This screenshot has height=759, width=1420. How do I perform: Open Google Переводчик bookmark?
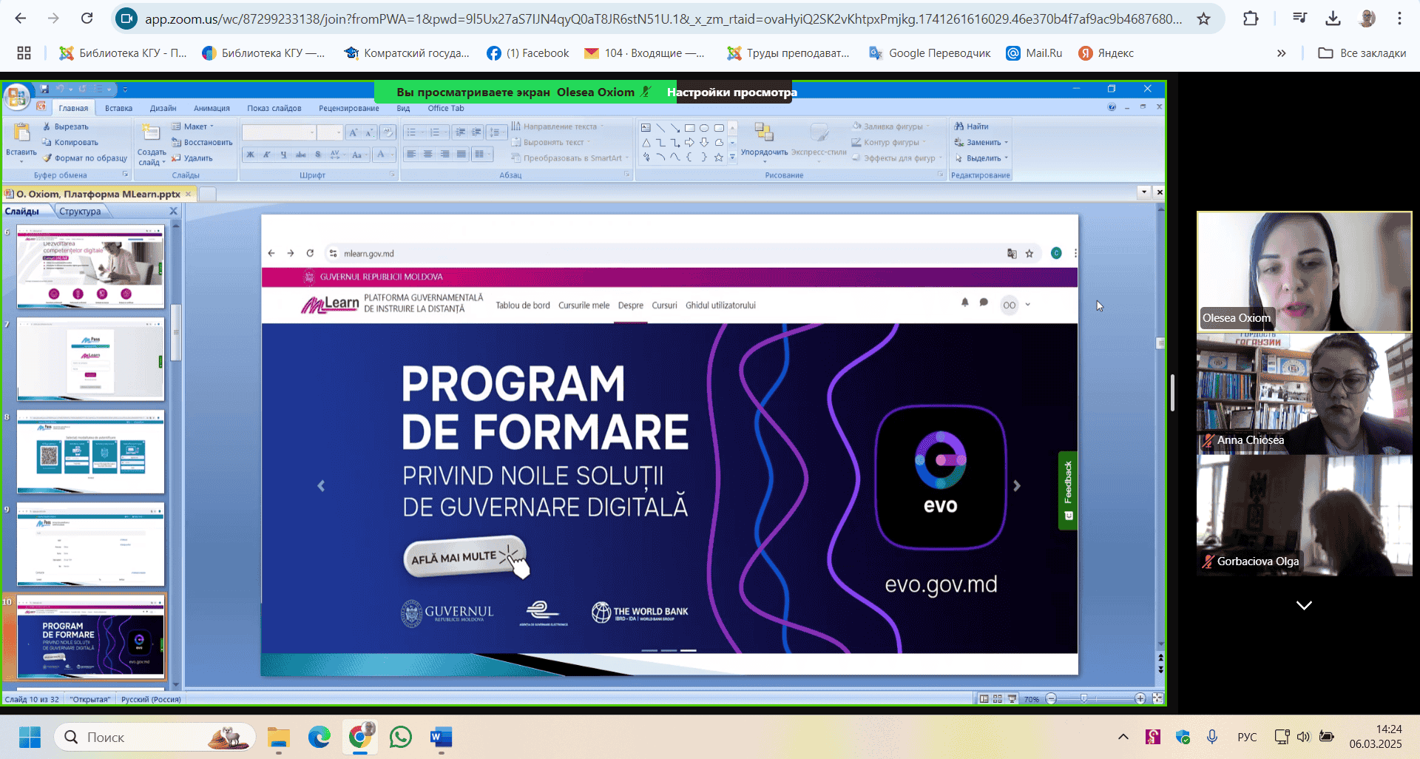coord(930,53)
